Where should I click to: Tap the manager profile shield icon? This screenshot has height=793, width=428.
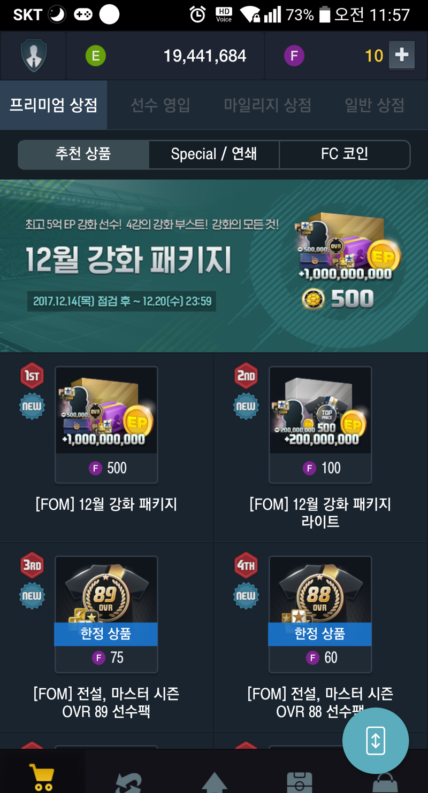[33, 56]
